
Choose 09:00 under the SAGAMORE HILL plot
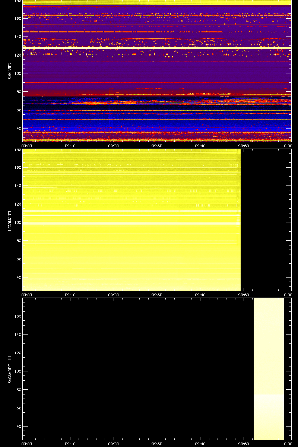point(27,444)
